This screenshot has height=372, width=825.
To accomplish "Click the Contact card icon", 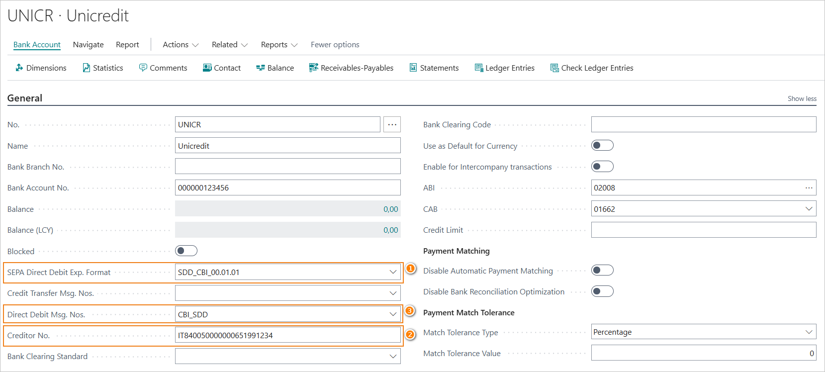I will (x=207, y=68).
